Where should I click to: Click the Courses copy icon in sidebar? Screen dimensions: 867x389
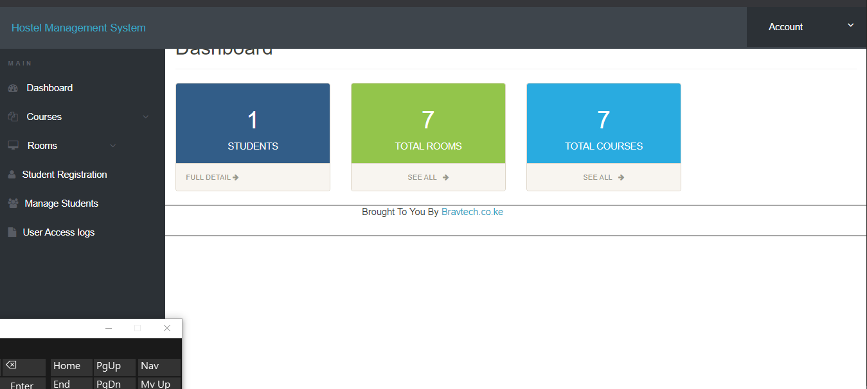(13, 117)
